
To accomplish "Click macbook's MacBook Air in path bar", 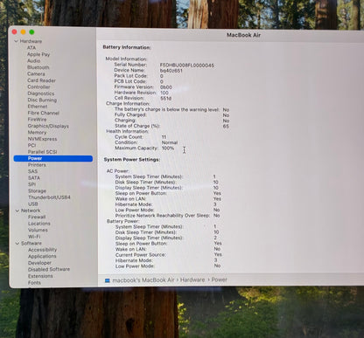I will (x=143, y=280).
